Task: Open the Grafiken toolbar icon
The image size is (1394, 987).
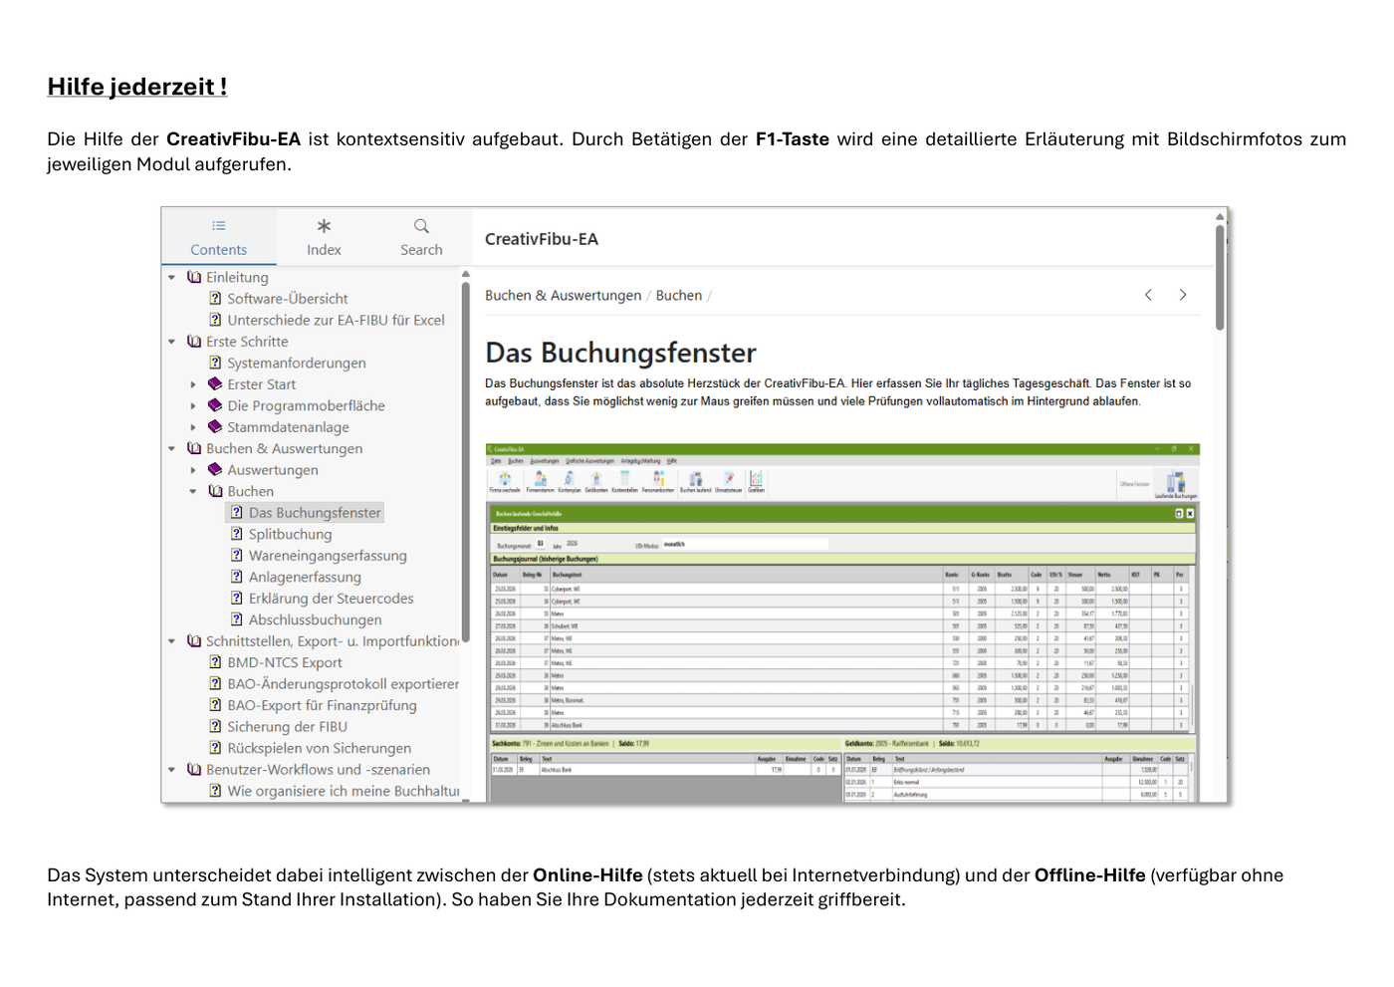Action: click(756, 482)
